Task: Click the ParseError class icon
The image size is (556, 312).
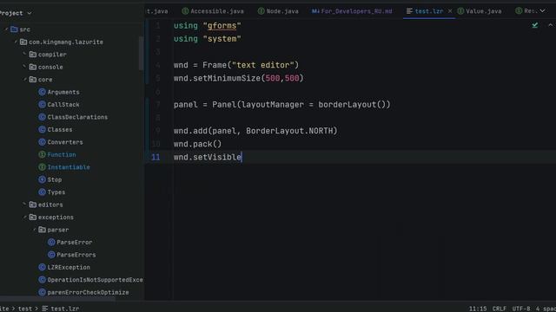Action: click(51, 242)
